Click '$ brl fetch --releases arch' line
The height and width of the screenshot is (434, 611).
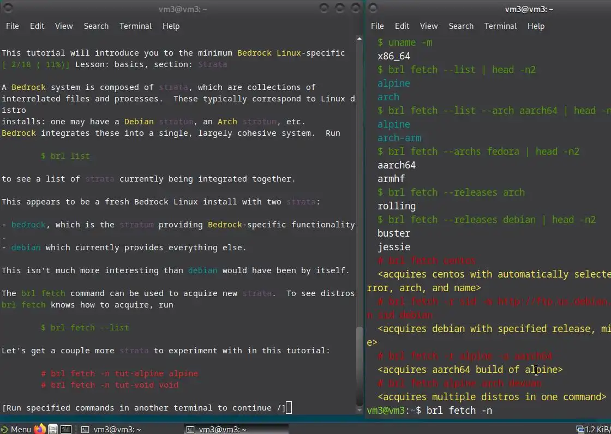[451, 192]
